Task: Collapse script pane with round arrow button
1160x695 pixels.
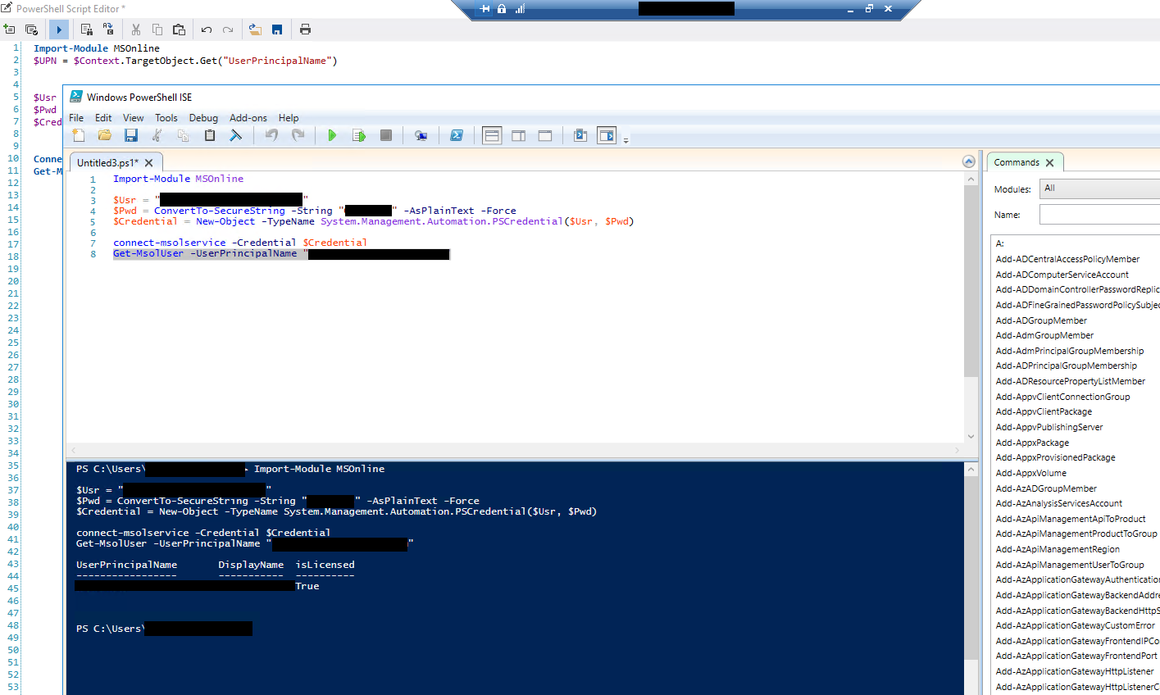Action: point(968,161)
